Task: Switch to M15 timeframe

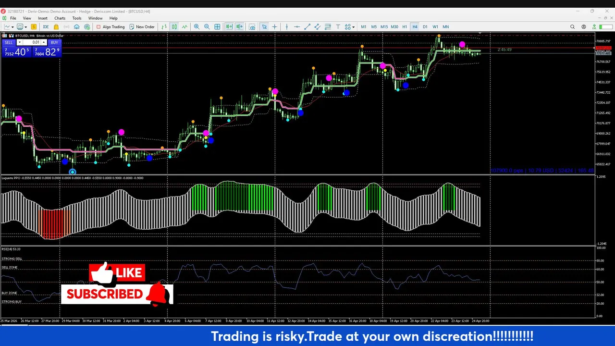Action: point(384,27)
